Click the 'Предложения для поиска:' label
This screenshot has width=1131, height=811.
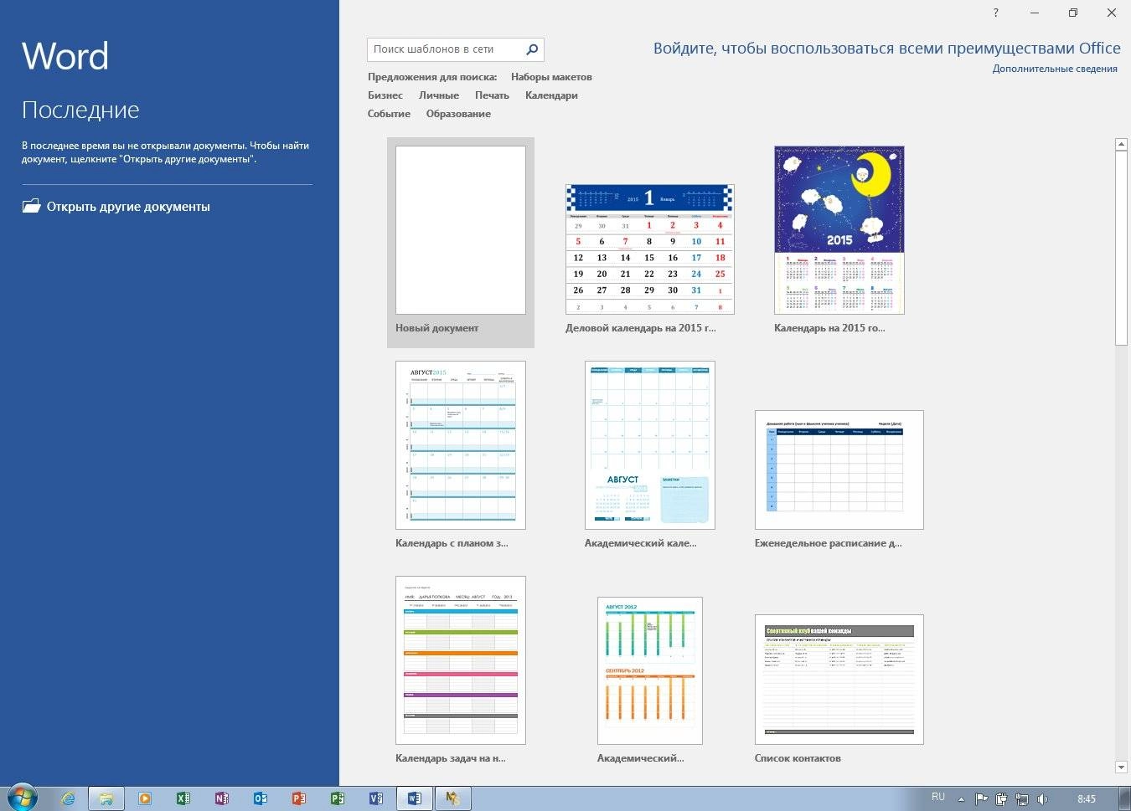[432, 77]
